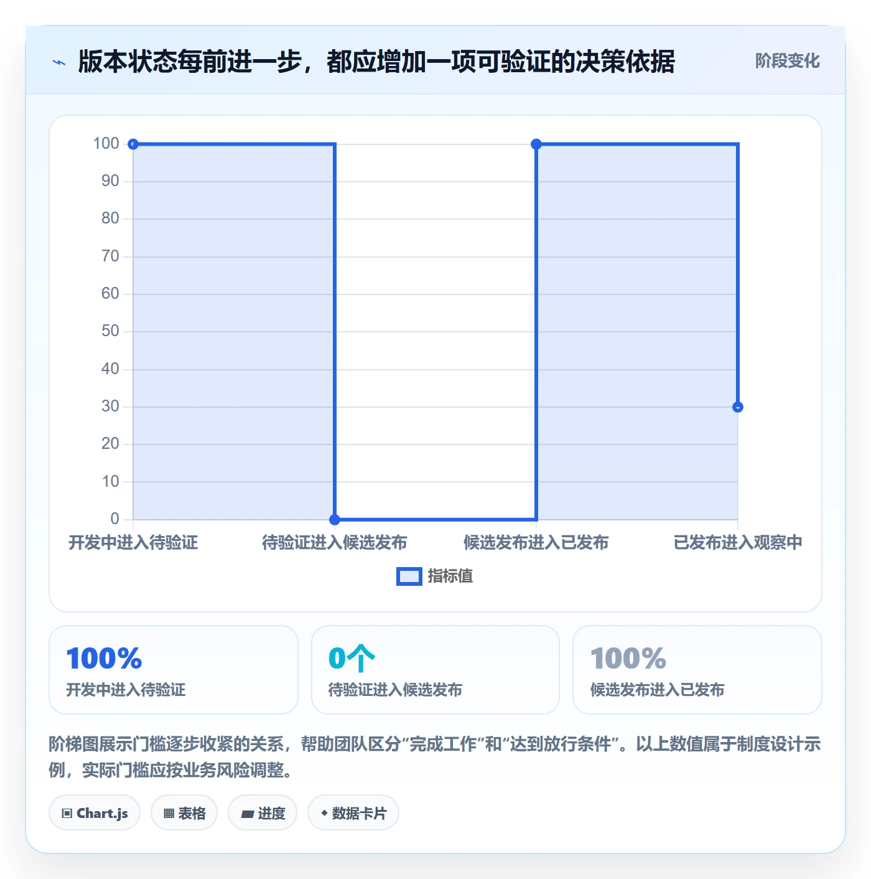
Task: Click the y-axis value 0
Action: click(x=114, y=519)
